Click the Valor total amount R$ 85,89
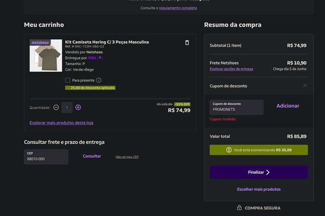 (296, 137)
